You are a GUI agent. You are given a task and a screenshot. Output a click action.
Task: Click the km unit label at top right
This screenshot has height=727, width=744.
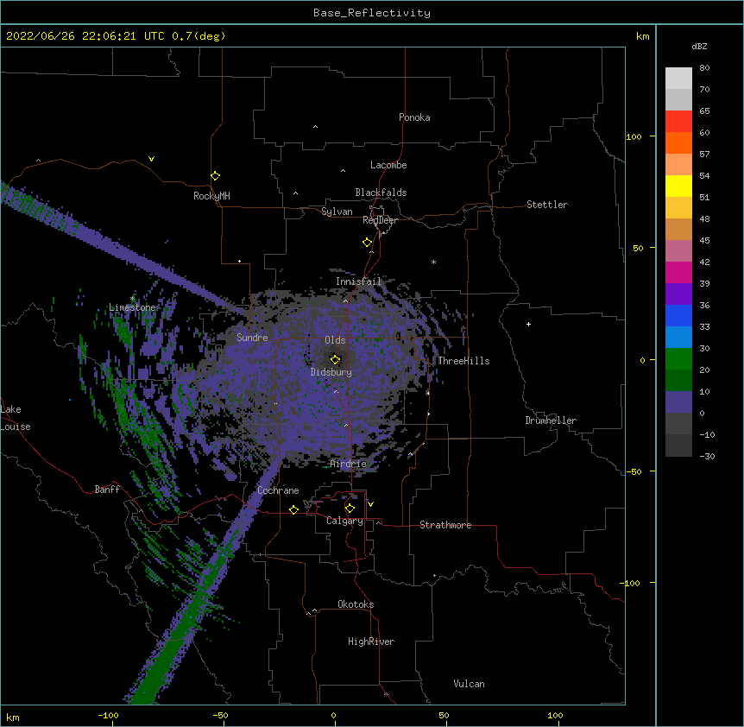643,36
